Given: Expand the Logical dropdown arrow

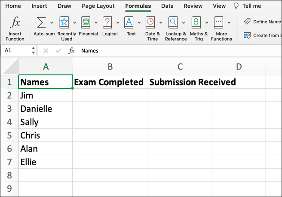Looking at the screenshot, I should (x=118, y=22).
